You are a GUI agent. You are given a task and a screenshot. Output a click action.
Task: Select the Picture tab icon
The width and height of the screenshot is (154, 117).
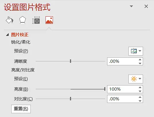[49, 20]
